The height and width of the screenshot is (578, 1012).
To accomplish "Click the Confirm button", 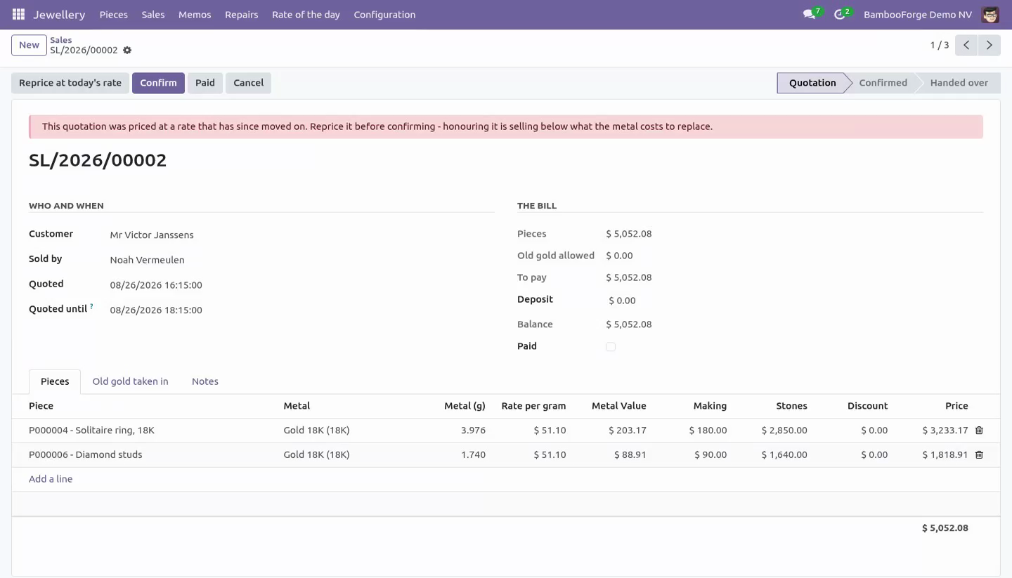I will pyautogui.click(x=158, y=83).
